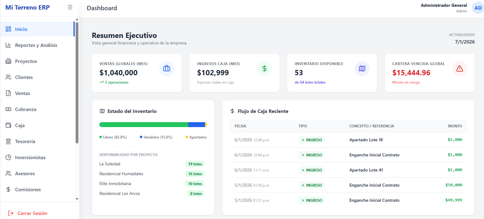
Task: Open the Proyectos menu item
Action: click(x=26, y=61)
